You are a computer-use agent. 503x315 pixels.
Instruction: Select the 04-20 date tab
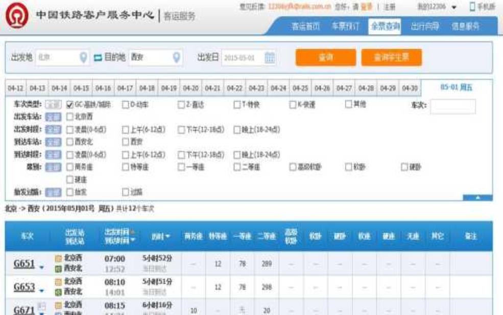tap(190, 88)
